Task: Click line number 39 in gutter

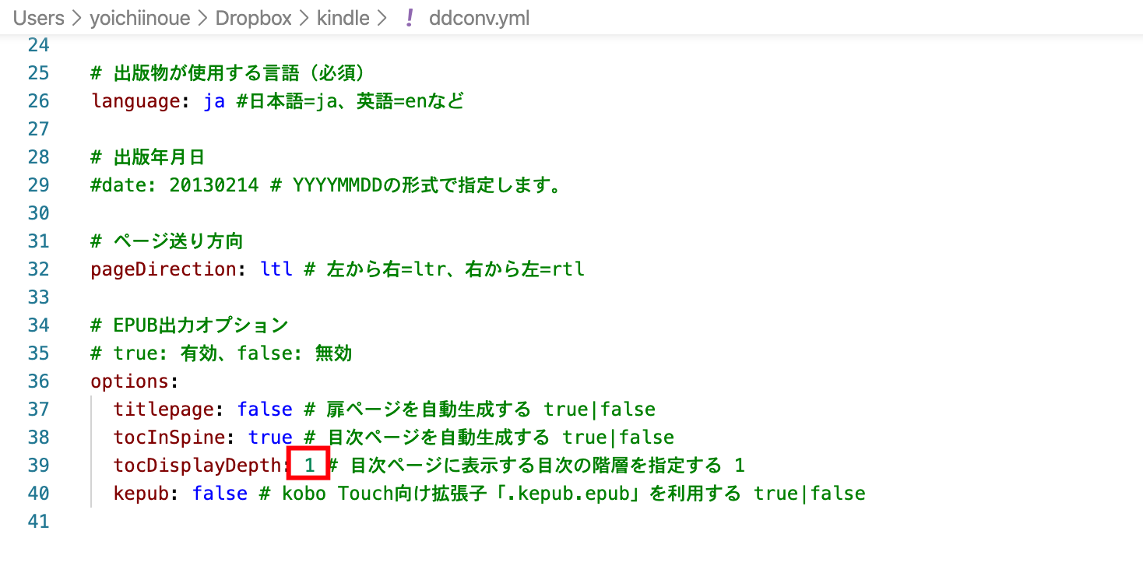Action: click(x=38, y=465)
